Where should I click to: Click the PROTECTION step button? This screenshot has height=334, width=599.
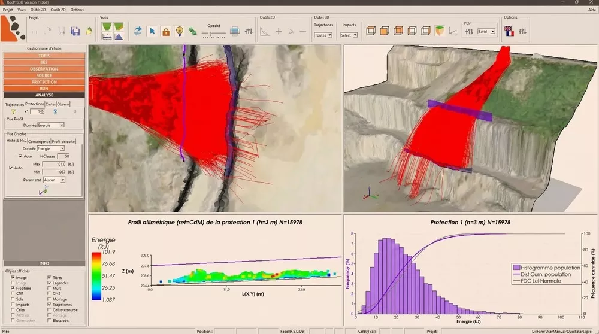tap(44, 82)
